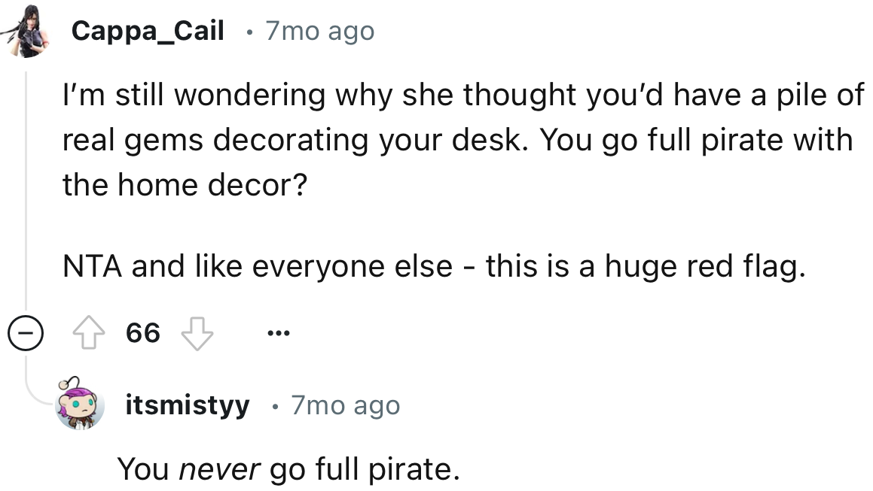Click the sentence beginning with NTA
Image resolution: width=873 pixels, height=491 pixels.
tap(433, 267)
